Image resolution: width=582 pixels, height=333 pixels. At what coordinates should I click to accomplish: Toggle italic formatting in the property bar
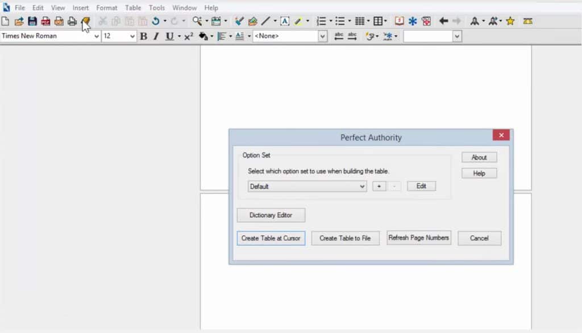[x=156, y=36]
